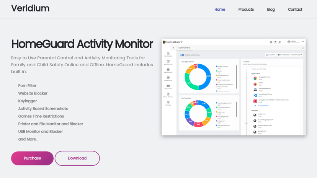Open the Screenshots sidebar icon
The image size is (317, 178).
click(168, 78)
